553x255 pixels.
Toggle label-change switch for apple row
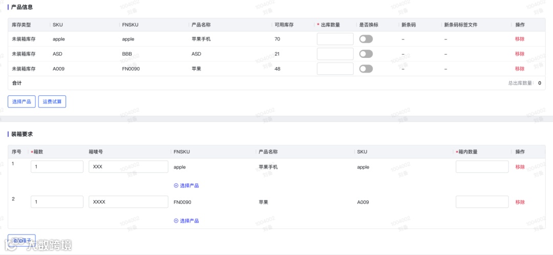(x=366, y=39)
